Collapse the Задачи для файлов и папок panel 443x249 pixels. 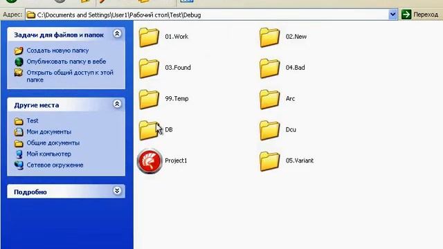point(117,34)
